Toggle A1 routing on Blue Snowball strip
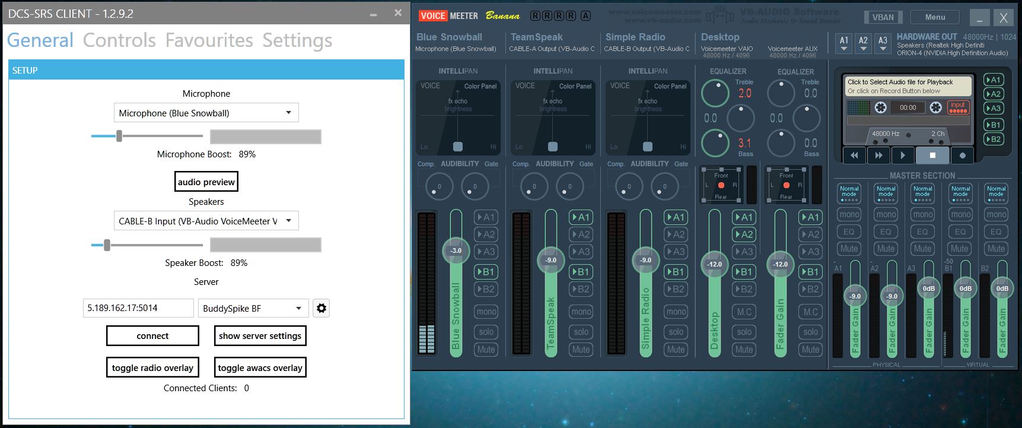 tap(486, 217)
